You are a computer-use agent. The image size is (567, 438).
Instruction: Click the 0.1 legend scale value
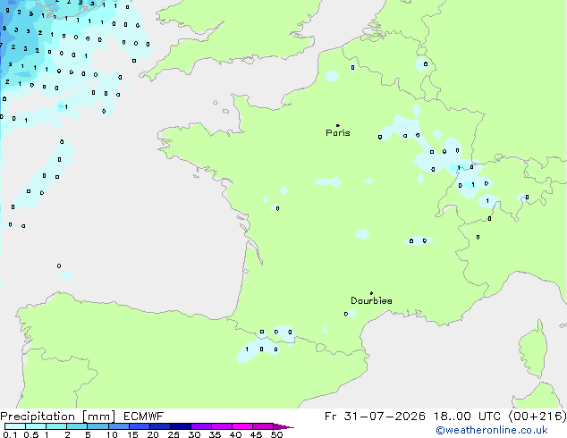point(10,434)
